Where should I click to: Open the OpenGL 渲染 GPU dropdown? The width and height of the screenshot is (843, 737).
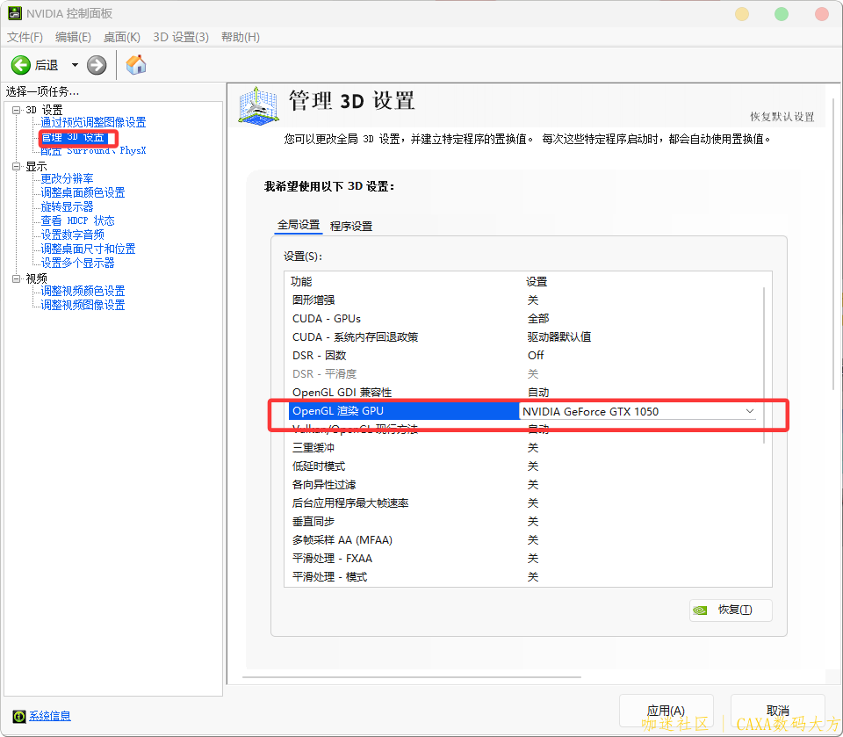749,411
